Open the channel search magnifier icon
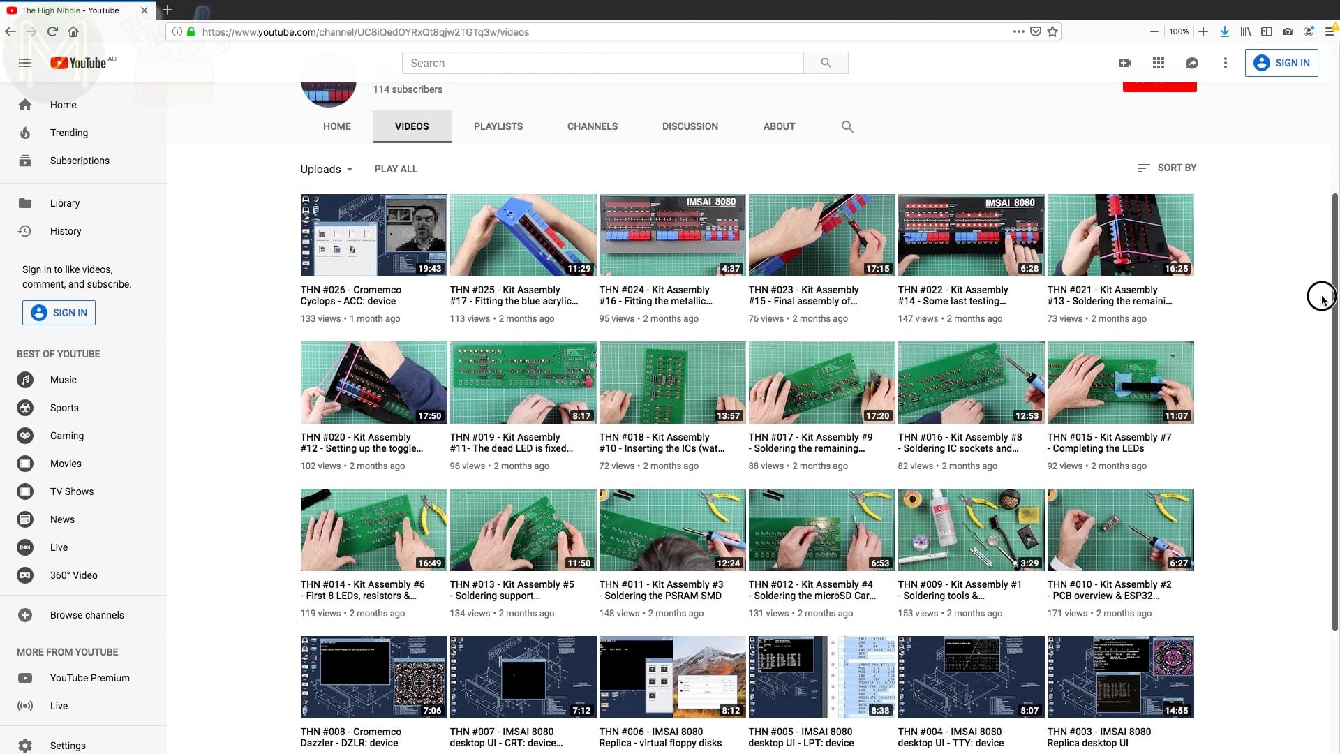This screenshot has height=754, width=1340. click(847, 126)
